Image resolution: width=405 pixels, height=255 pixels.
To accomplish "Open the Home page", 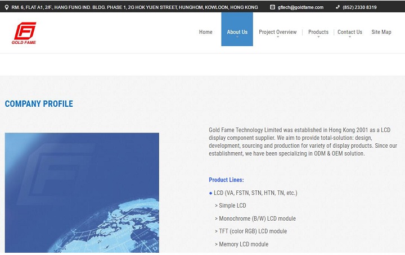I will click(206, 32).
